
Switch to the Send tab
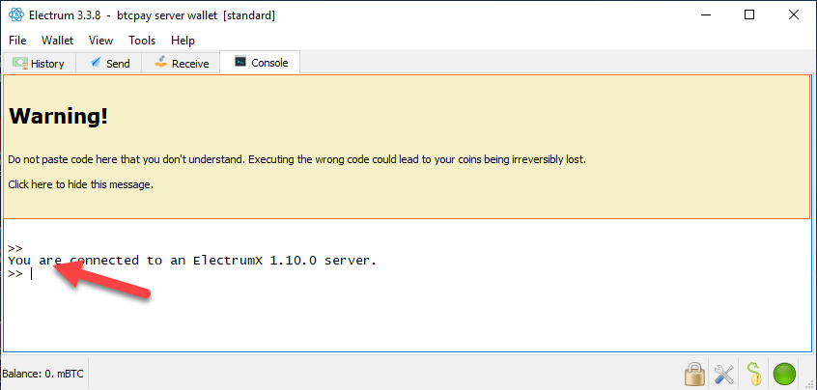[x=109, y=64]
